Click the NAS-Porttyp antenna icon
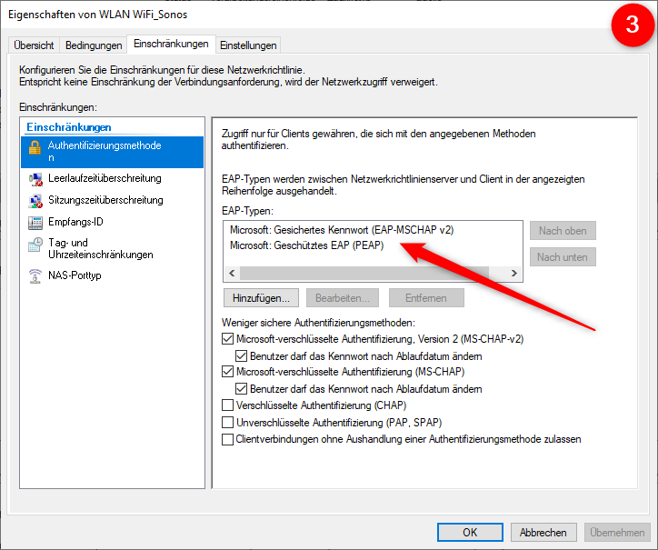Viewport: 658px width, 550px height. (x=35, y=276)
